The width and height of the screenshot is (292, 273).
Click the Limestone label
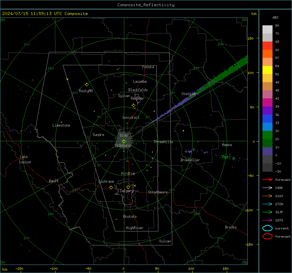61,125
